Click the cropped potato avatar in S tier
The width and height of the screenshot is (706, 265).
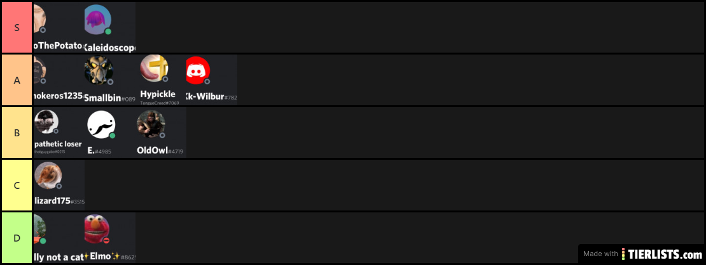click(x=39, y=19)
